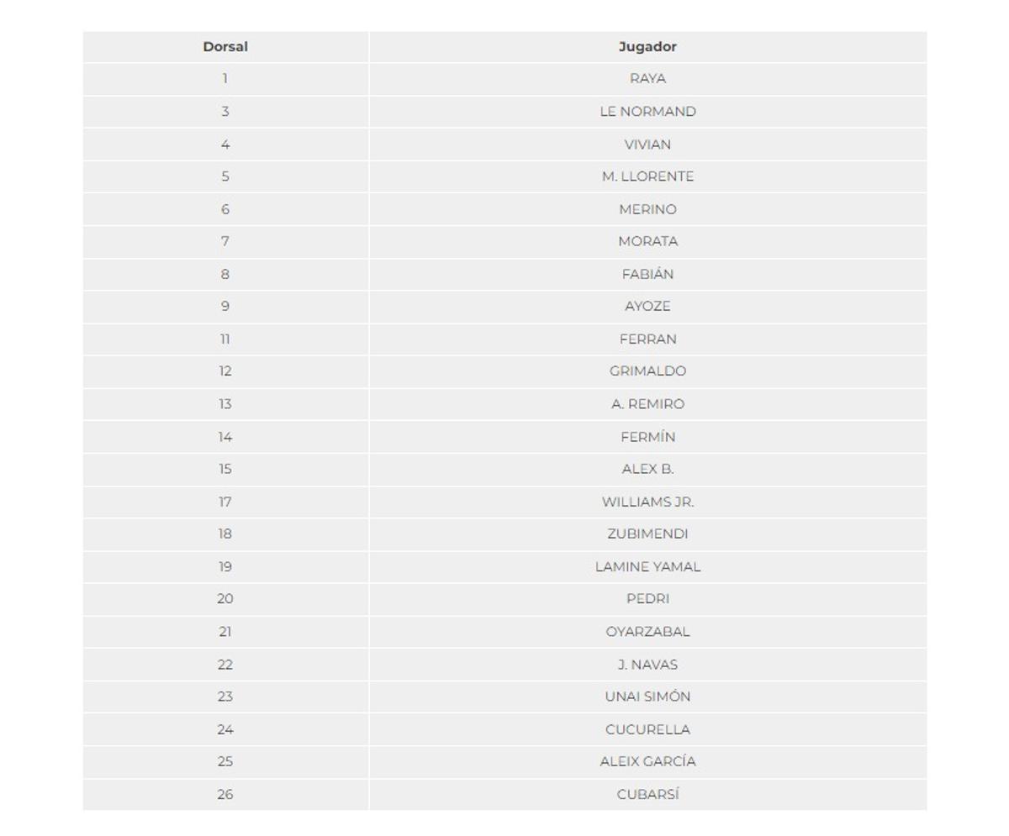Viewport: 1009px width, 836px height.
Task: Select FABIÁN in the Jugador column
Action: coord(647,274)
